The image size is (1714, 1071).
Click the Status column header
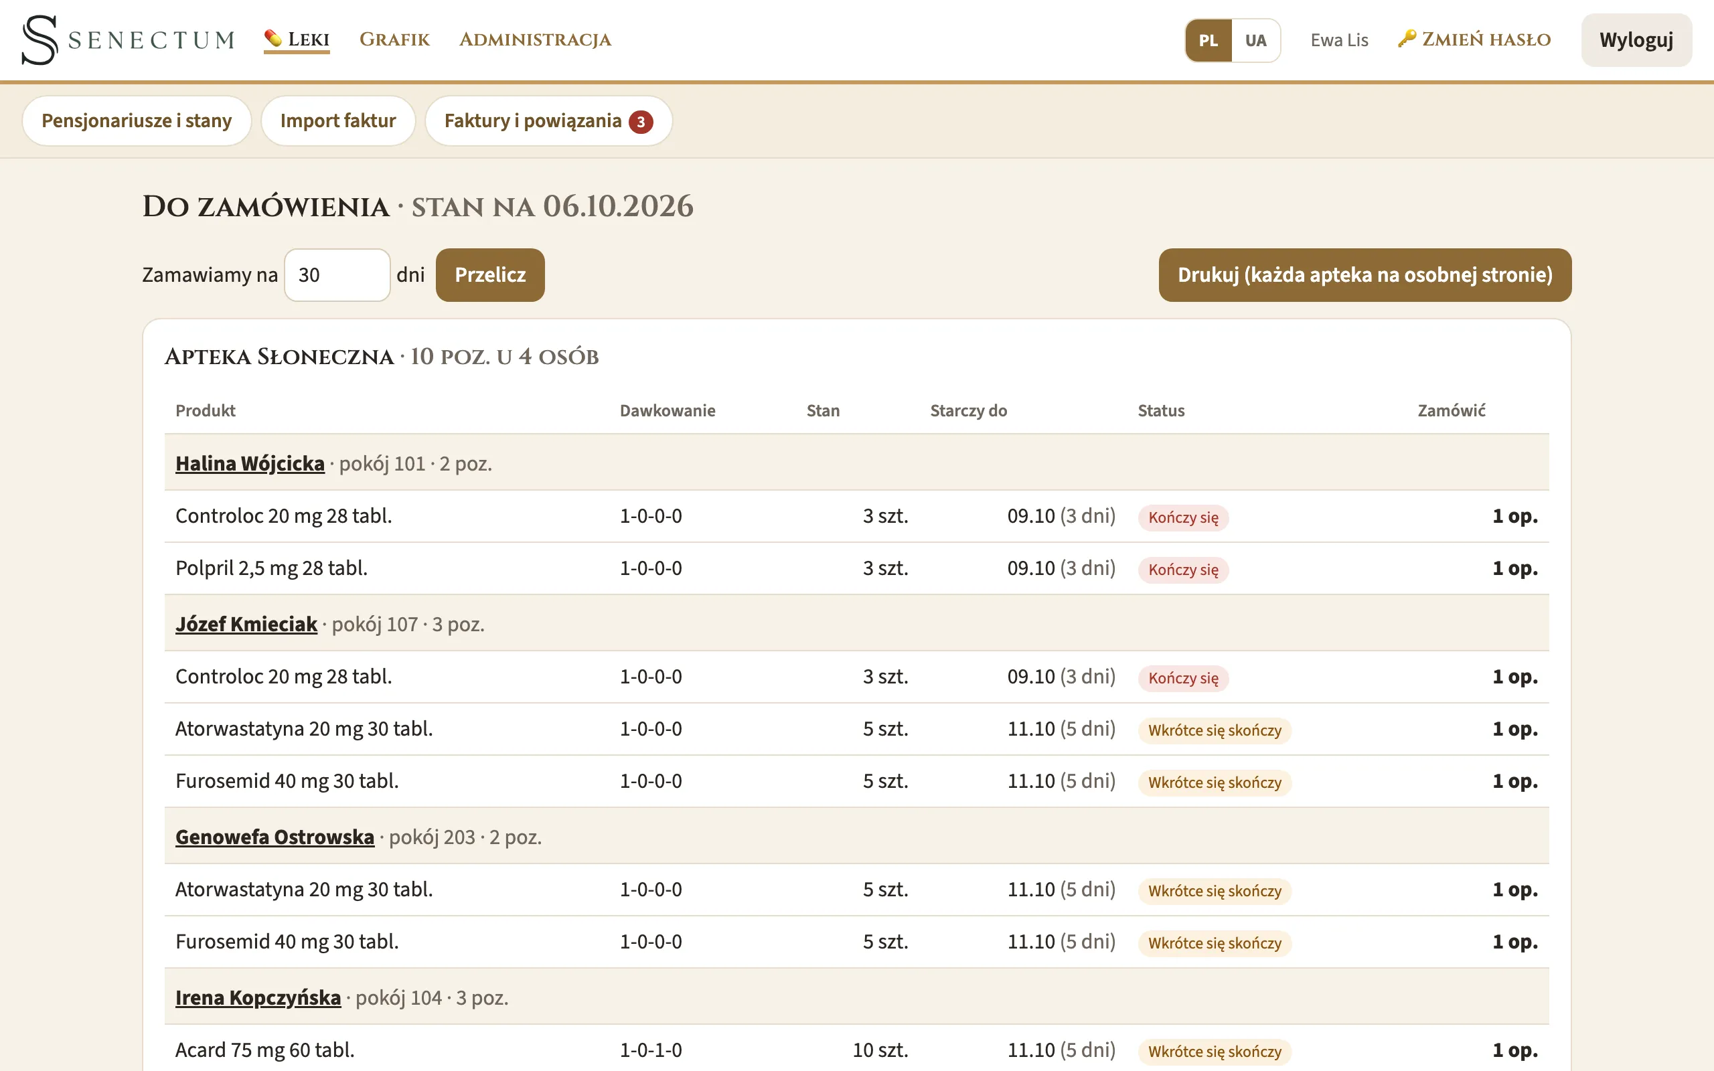click(x=1161, y=411)
